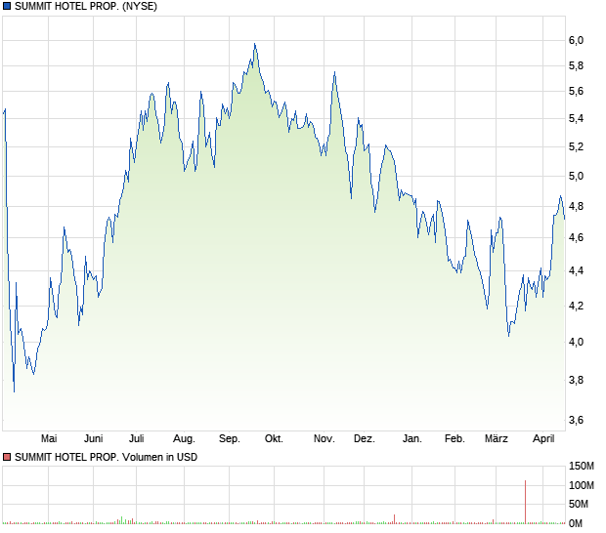The width and height of the screenshot is (606, 533).
Task: Click the 4,2 price axis value
Action: pos(576,307)
